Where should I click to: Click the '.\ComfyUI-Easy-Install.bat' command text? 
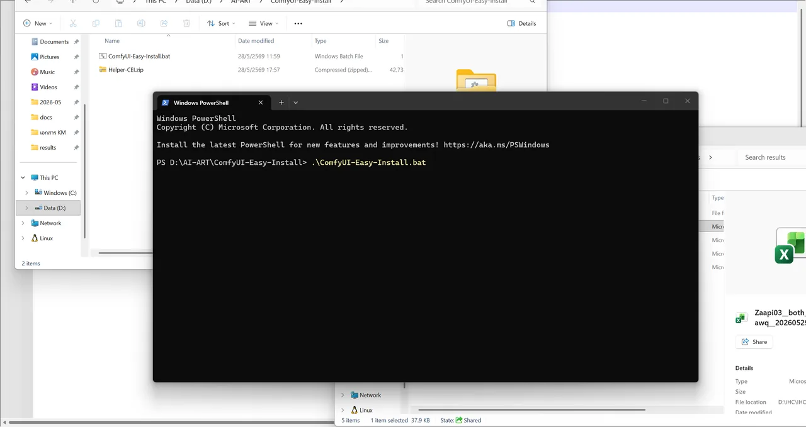click(x=368, y=162)
